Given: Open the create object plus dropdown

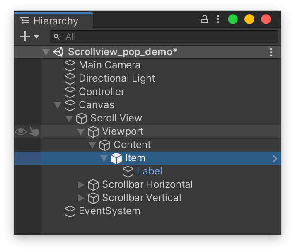Looking at the screenshot, I should [29, 37].
